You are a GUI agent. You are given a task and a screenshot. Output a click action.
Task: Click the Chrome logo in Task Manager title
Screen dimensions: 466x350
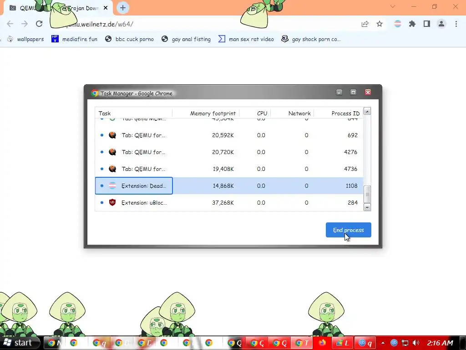(x=95, y=93)
